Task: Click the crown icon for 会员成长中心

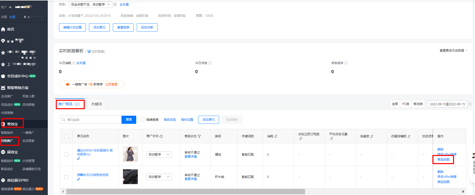Action: pos(3,76)
